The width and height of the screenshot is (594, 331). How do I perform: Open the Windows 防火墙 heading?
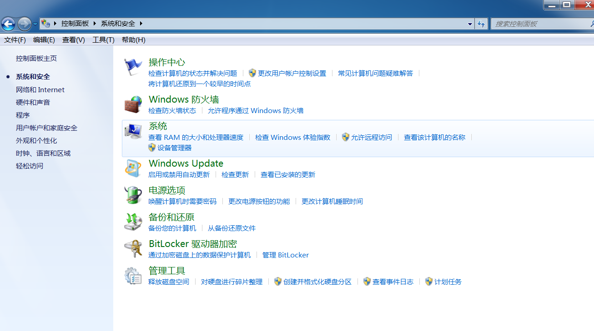pyautogui.click(x=184, y=99)
